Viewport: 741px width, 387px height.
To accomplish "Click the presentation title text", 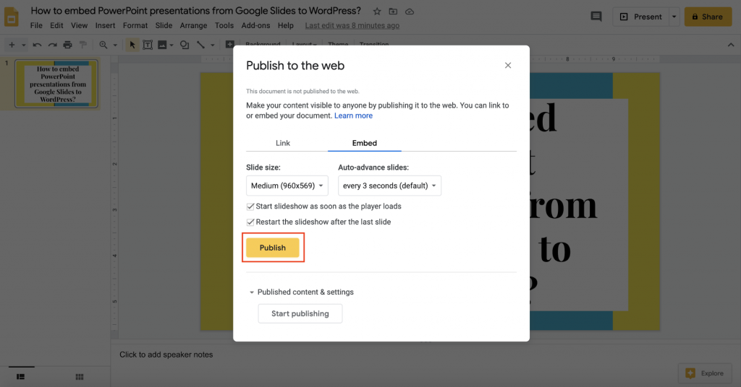I will click(x=195, y=11).
